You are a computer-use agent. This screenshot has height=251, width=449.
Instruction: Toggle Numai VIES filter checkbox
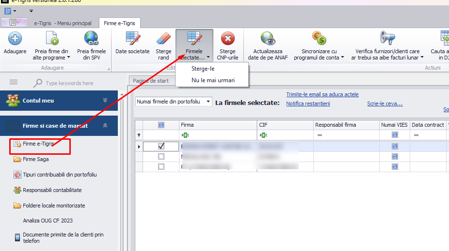pyautogui.click(x=395, y=135)
